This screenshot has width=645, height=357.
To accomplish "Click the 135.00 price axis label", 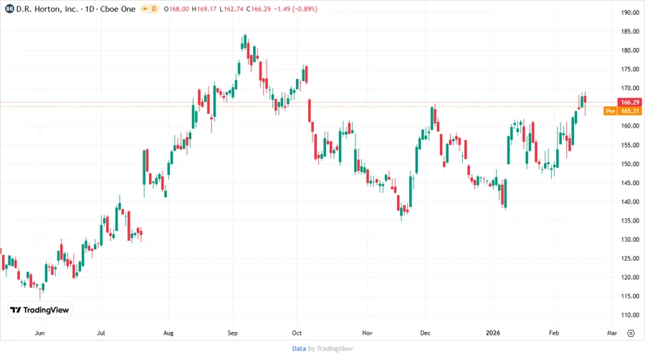I will pos(630,221).
